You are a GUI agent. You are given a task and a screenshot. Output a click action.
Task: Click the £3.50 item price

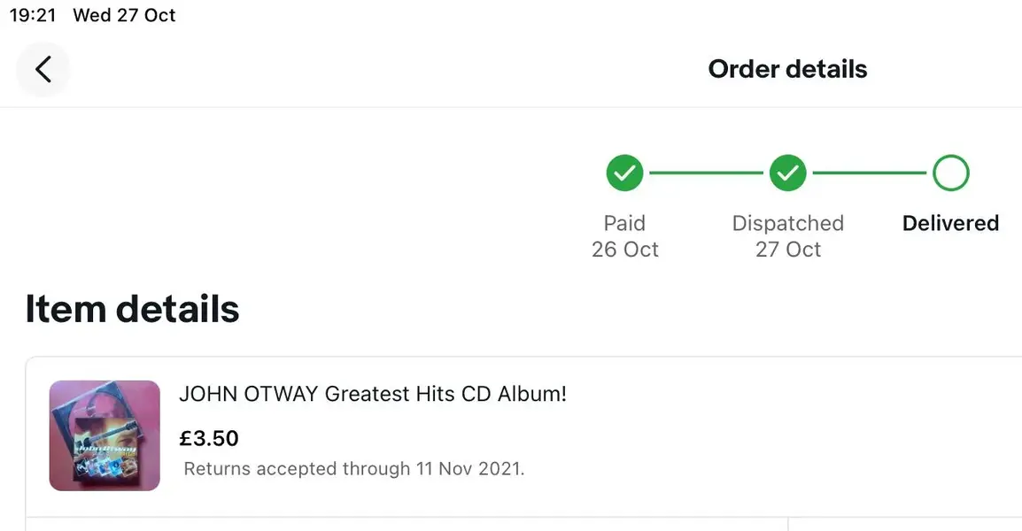click(209, 438)
